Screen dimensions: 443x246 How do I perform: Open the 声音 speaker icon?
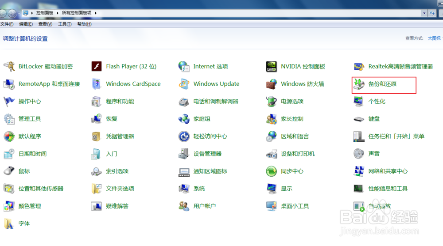coord(359,154)
